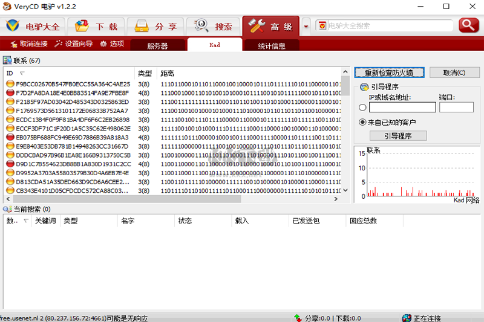Click orange icon of contact F1769573D5613101172E06833B752AA7
The width and height of the screenshot is (484, 322).
click(x=10, y=111)
